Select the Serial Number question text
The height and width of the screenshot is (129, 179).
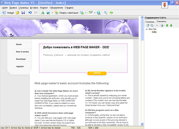[x=105, y=92]
